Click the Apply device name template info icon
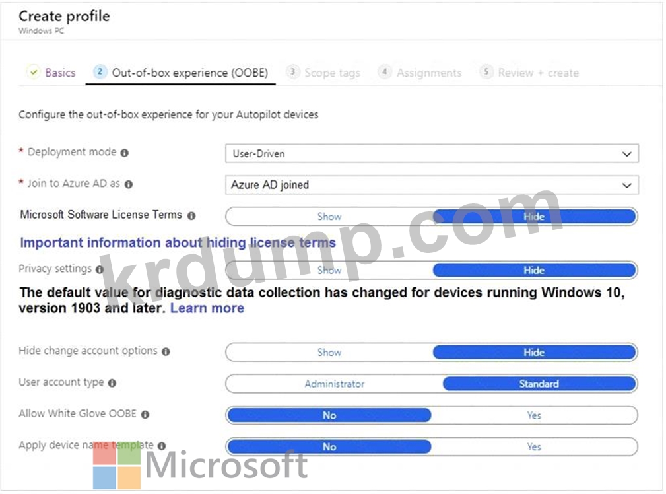The width and height of the screenshot is (666, 494). coord(162,446)
